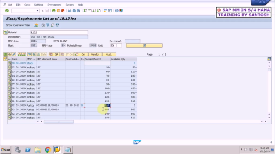Image resolution: width=275 pixels, height=154 pixels.
Task: Click the Find binoculars icon
Action: tap(74, 11)
